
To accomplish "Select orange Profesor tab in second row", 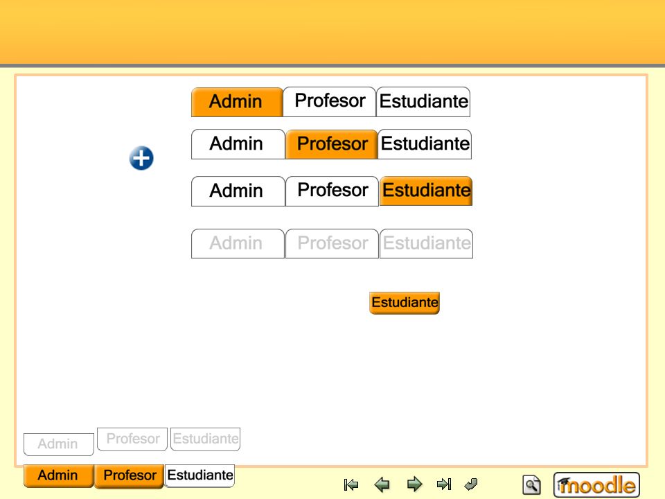I will [332, 144].
